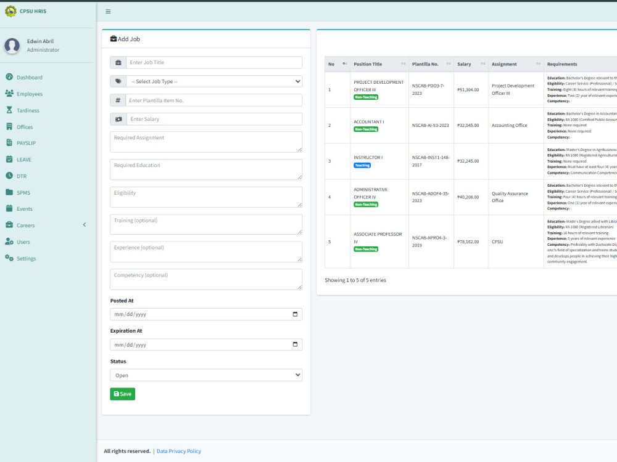Focus the Enter Plantilla Item No. field
617x462 pixels.
coord(213,100)
